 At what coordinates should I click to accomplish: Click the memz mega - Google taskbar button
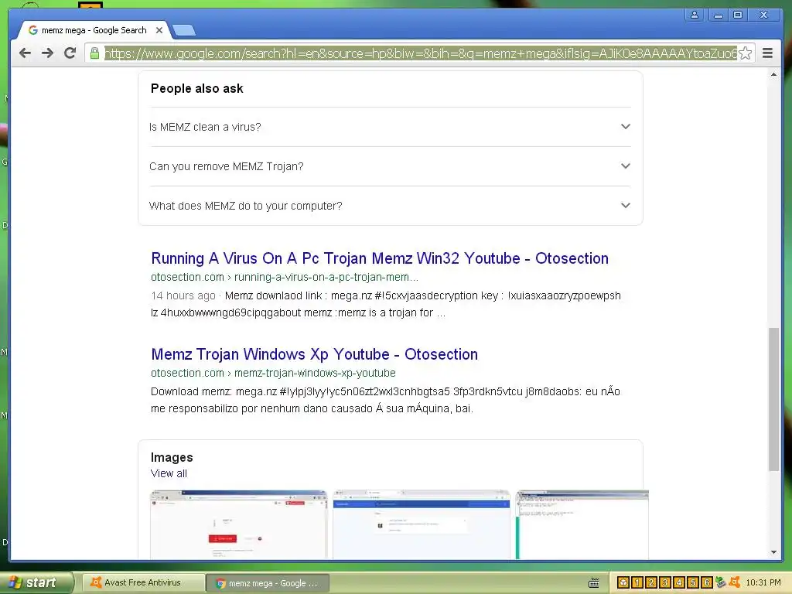(268, 583)
